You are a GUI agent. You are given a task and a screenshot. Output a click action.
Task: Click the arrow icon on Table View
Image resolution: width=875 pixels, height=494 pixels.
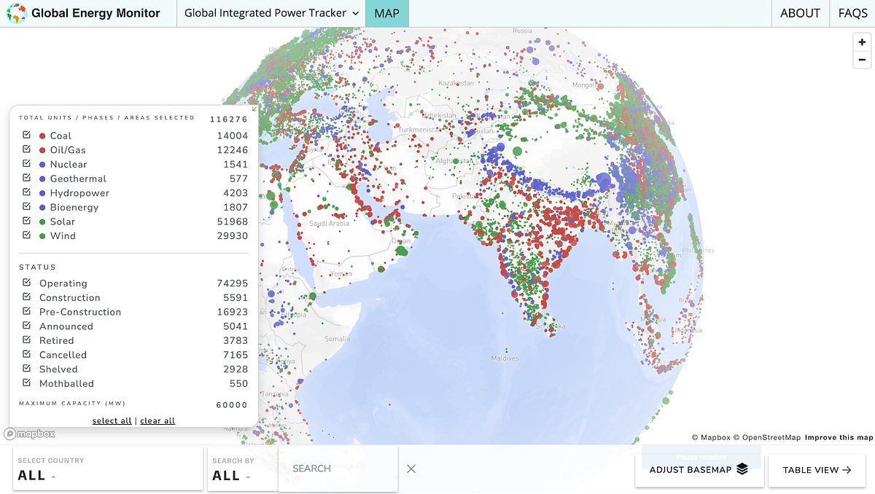pyautogui.click(x=845, y=470)
